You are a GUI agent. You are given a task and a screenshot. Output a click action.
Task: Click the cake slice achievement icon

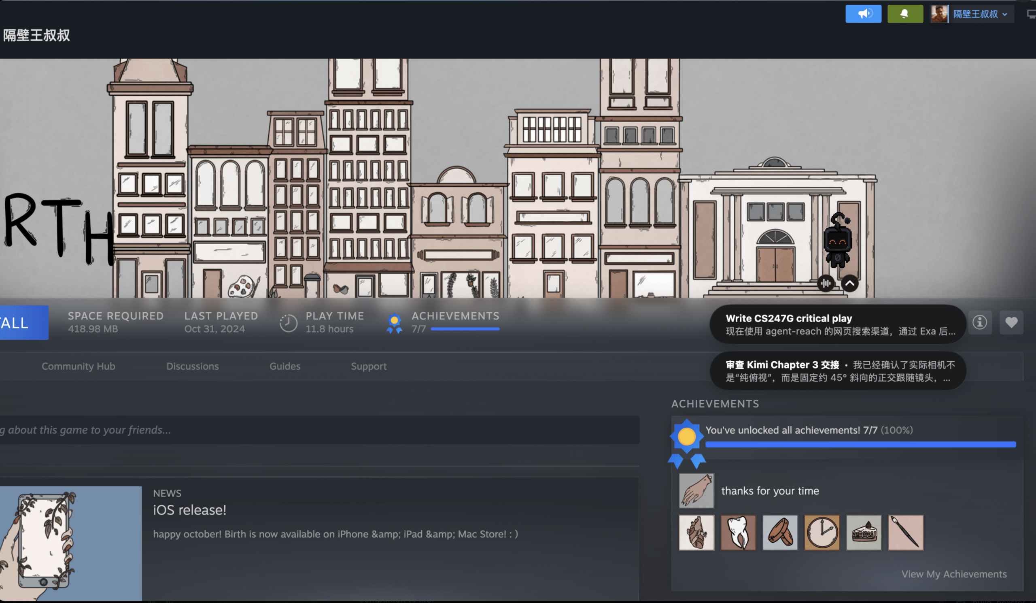coord(864,533)
